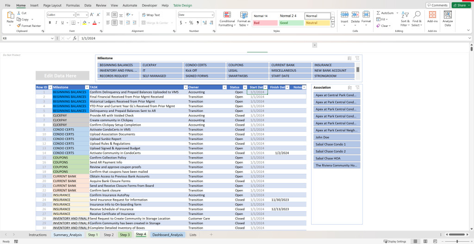
Task: Select John Doe in Association slicer
Action: [x=337, y=137]
